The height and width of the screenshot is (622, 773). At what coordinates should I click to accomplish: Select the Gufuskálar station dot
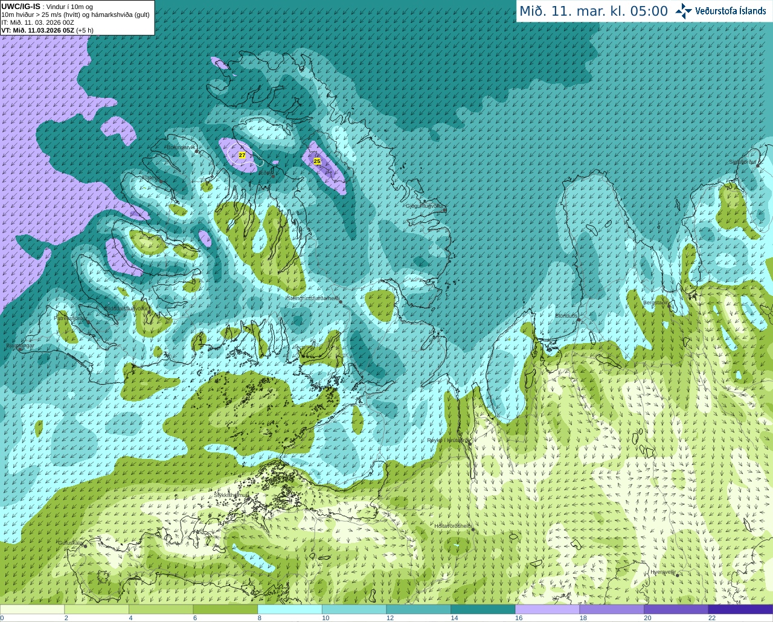coord(85,546)
